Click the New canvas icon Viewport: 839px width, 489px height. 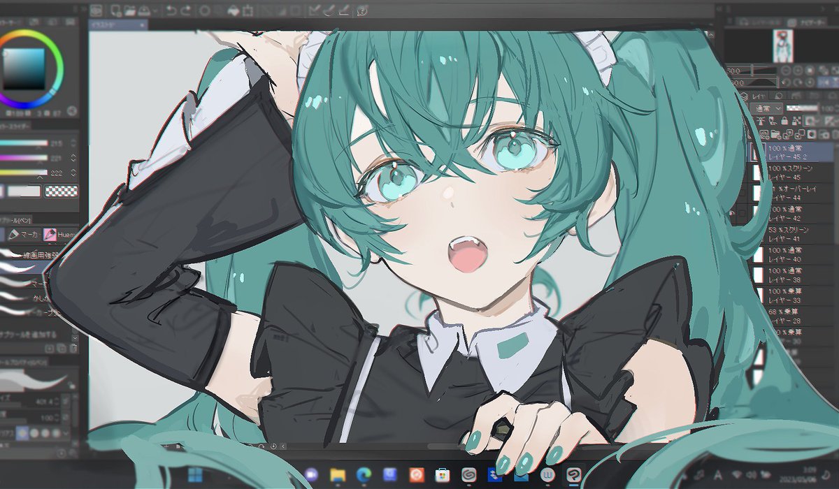point(115,10)
